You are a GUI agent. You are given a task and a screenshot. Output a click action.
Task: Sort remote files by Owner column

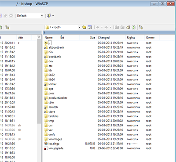tap(150, 37)
